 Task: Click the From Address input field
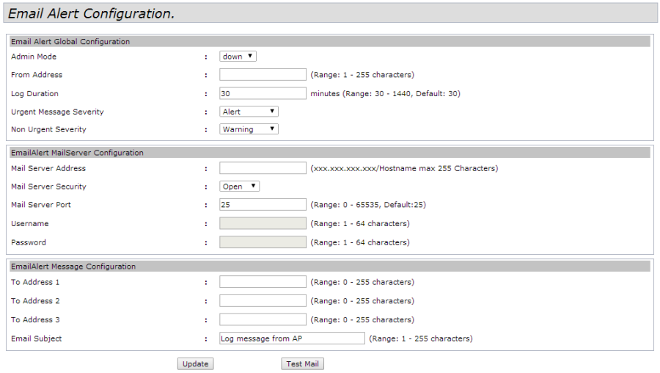pyautogui.click(x=263, y=74)
